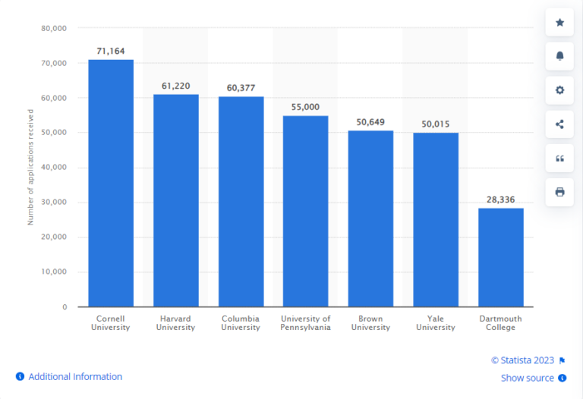Click the 55,000 value label

click(x=306, y=107)
